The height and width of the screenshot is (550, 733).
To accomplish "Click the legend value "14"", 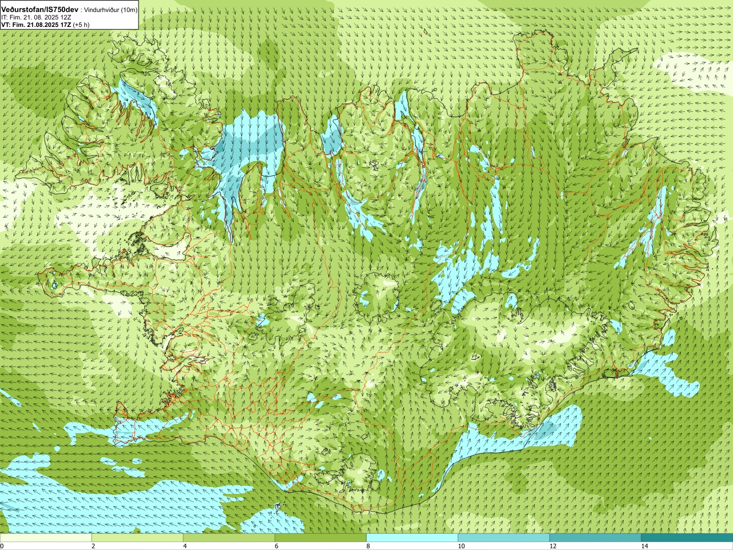I will click(x=644, y=546).
